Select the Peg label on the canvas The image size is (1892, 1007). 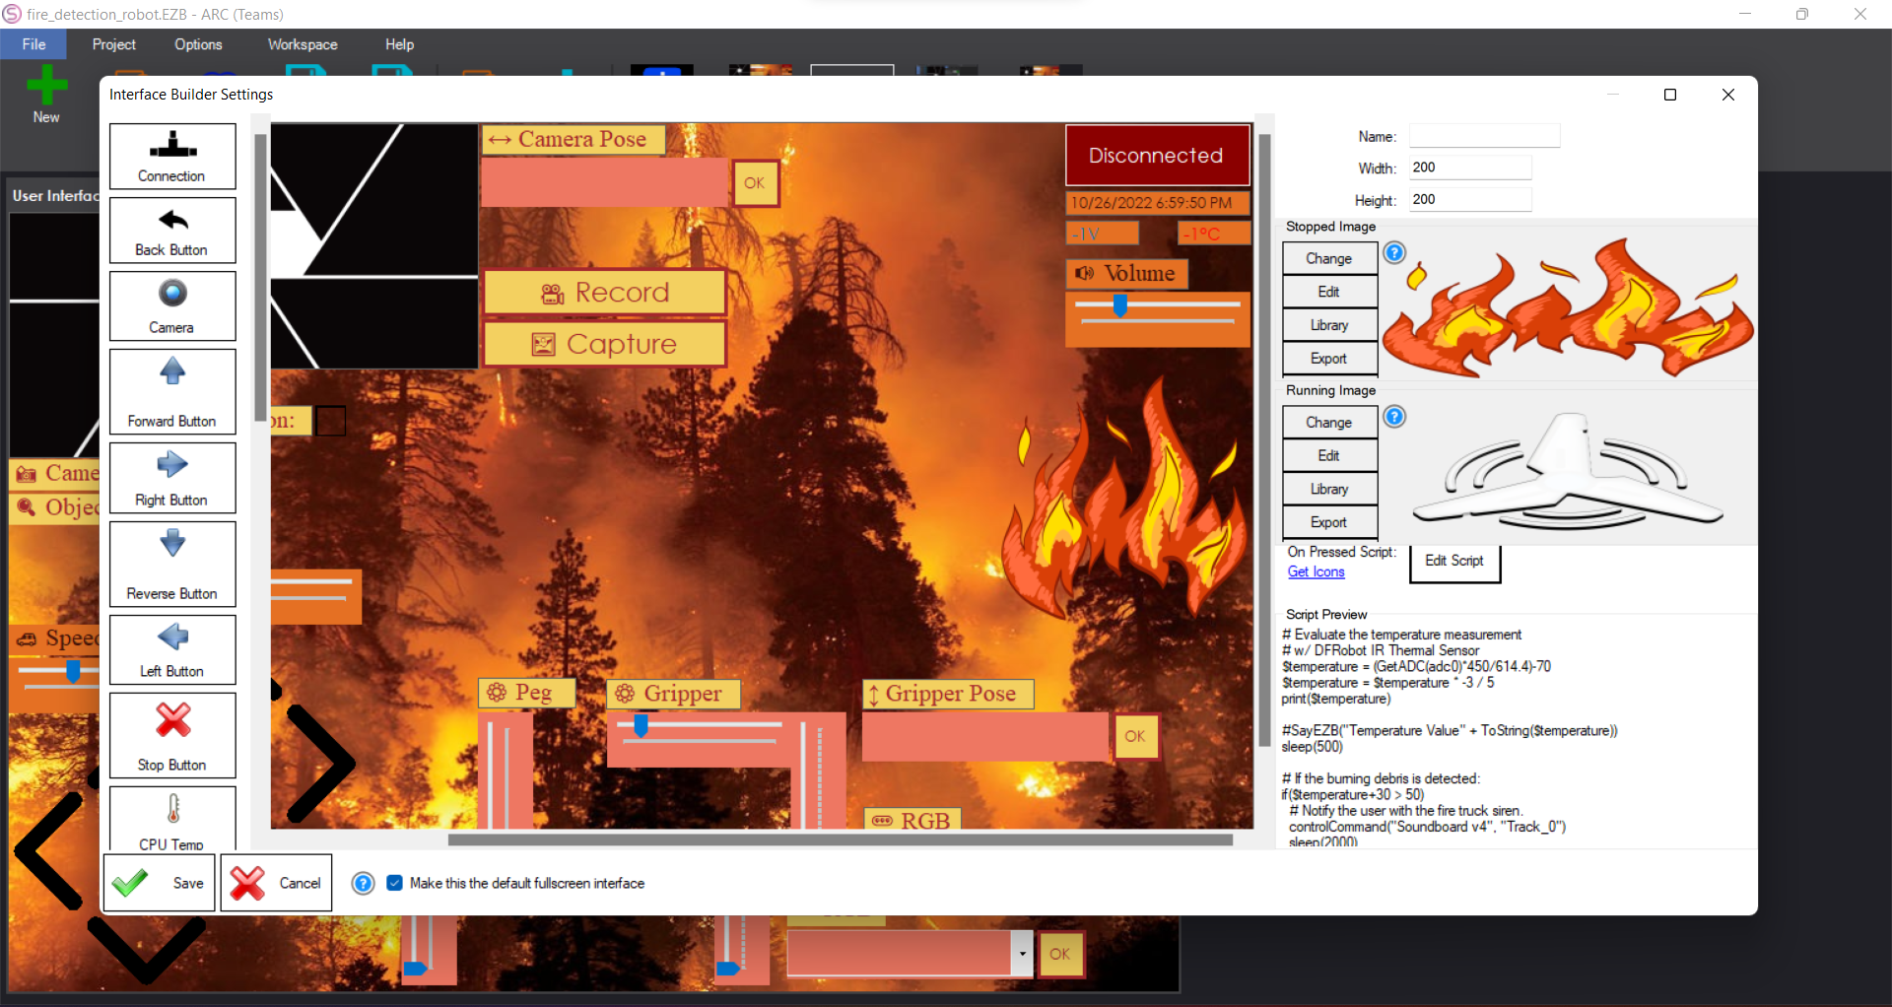[527, 693]
